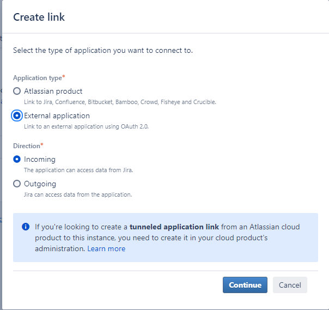The image size is (329, 310).
Task: Cancel the Create link dialog
Action: (290, 285)
